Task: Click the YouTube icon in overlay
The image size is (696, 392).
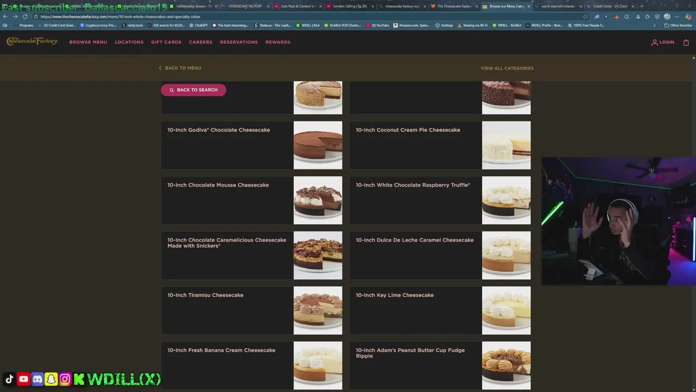Action: click(x=23, y=379)
